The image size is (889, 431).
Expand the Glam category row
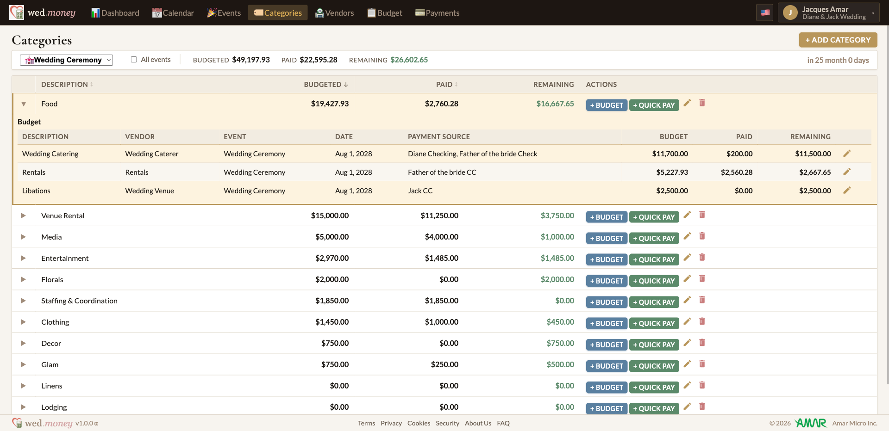pos(23,364)
